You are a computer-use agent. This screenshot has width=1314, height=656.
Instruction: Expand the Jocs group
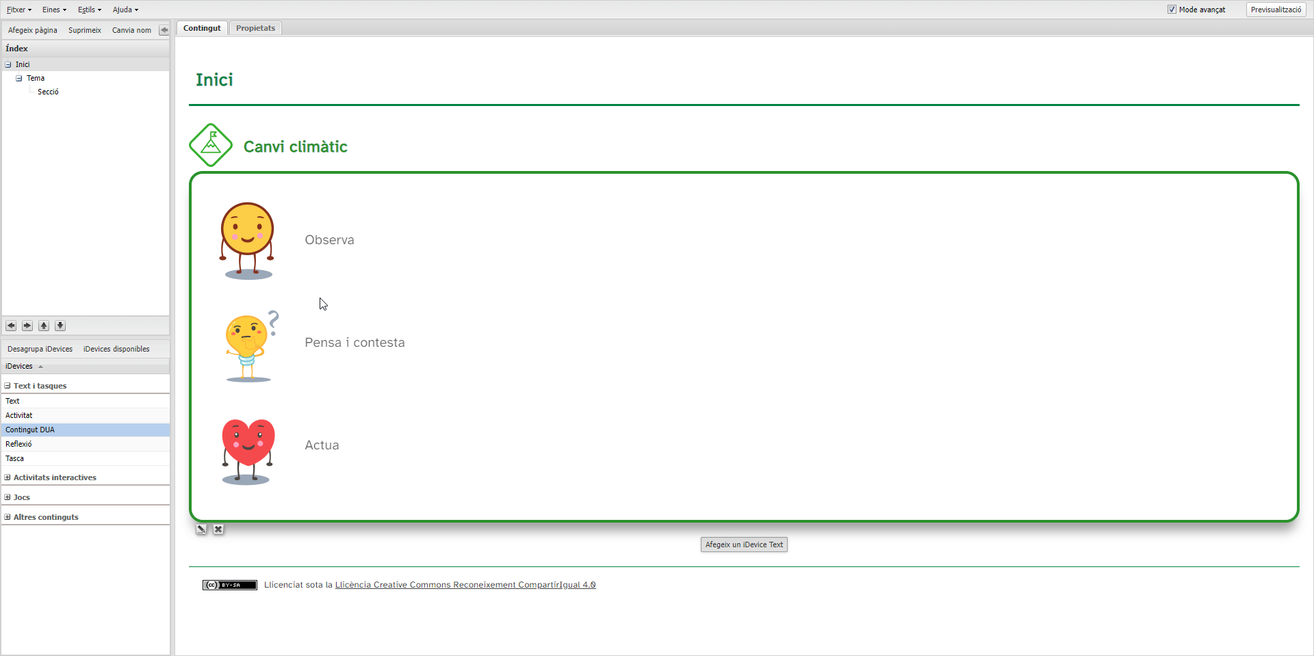pyautogui.click(x=8, y=497)
